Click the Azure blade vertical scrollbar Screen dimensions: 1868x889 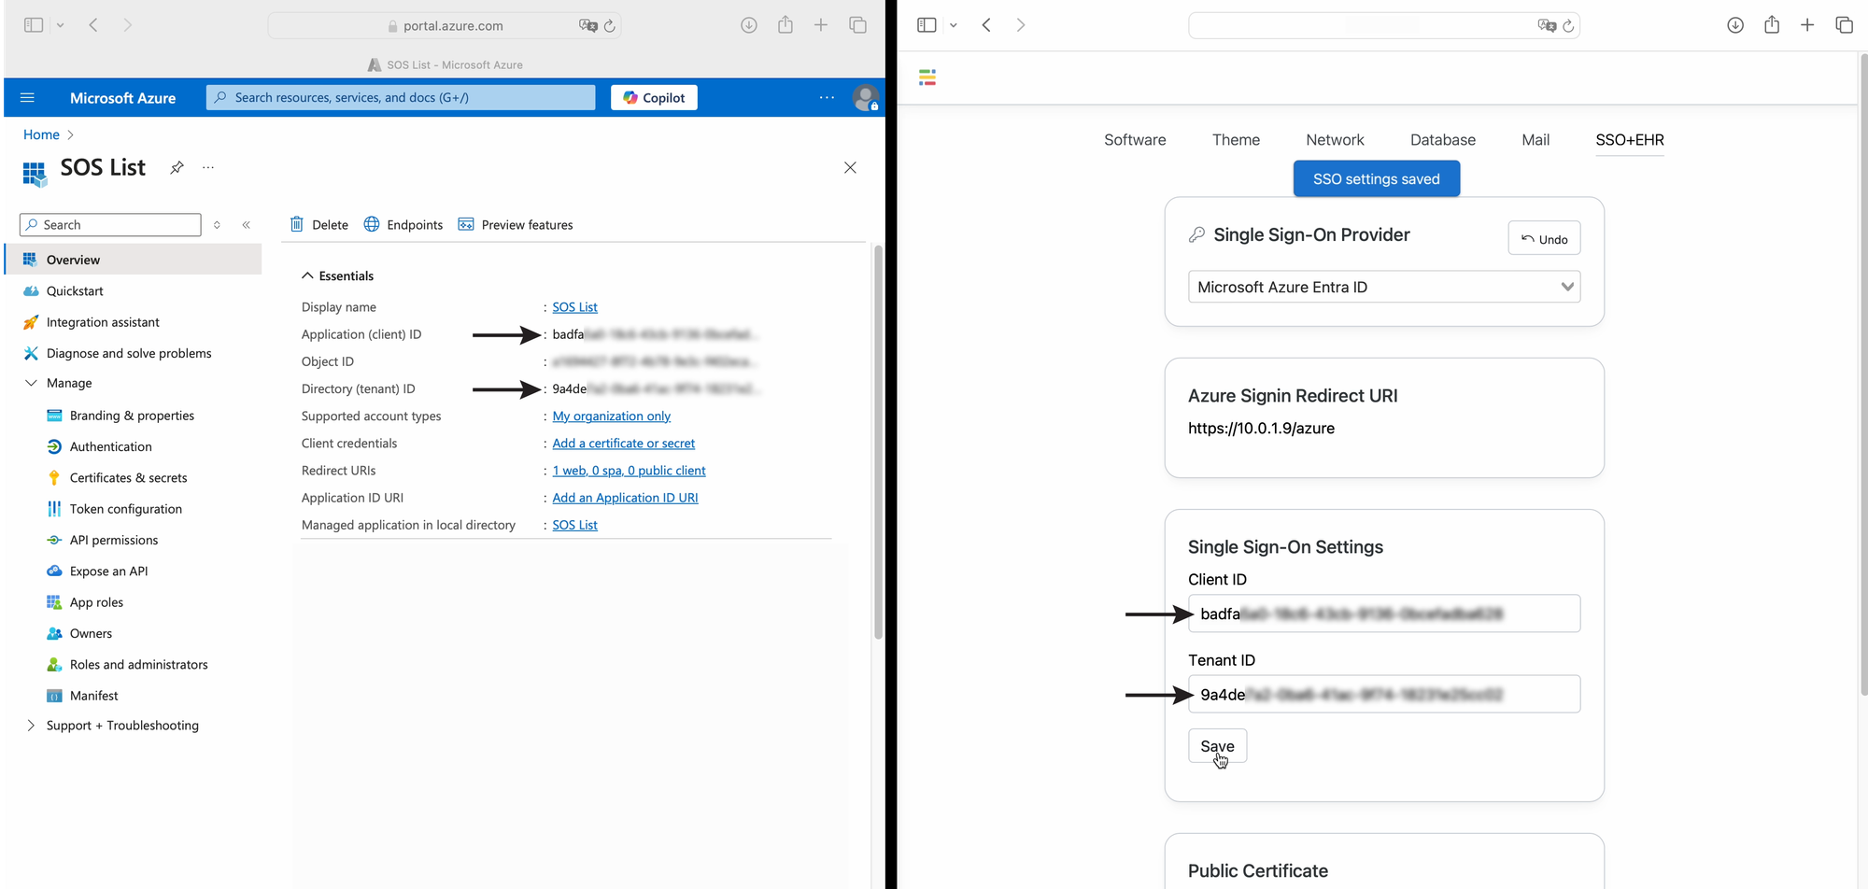878,442
